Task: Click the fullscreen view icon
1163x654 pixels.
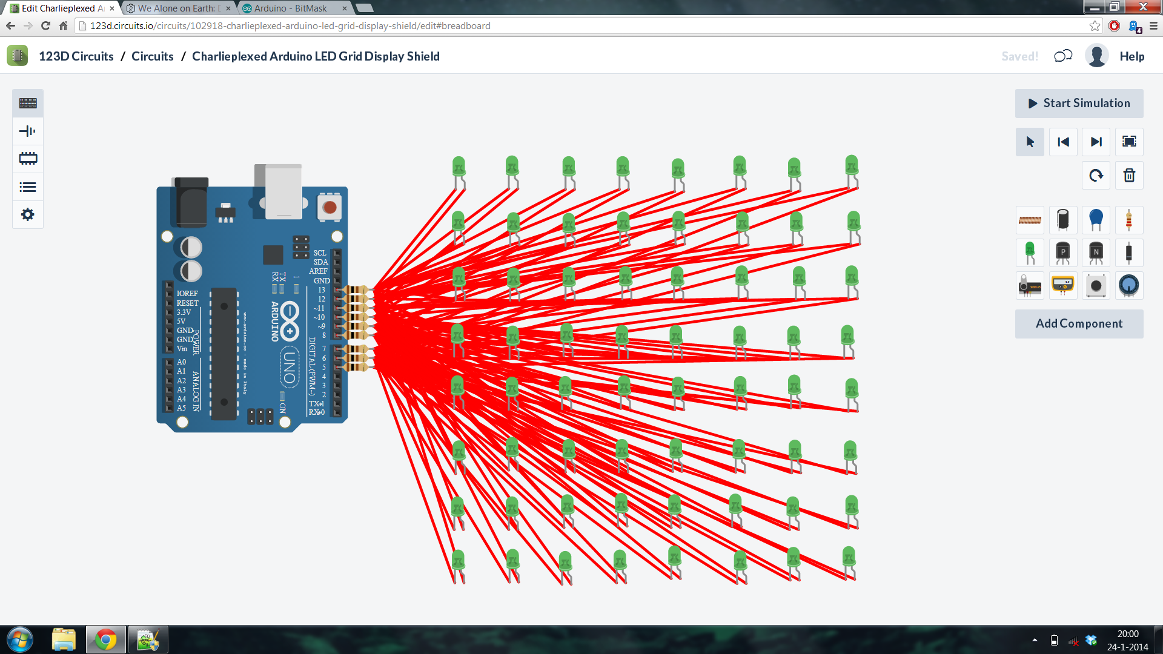Action: click(1130, 141)
